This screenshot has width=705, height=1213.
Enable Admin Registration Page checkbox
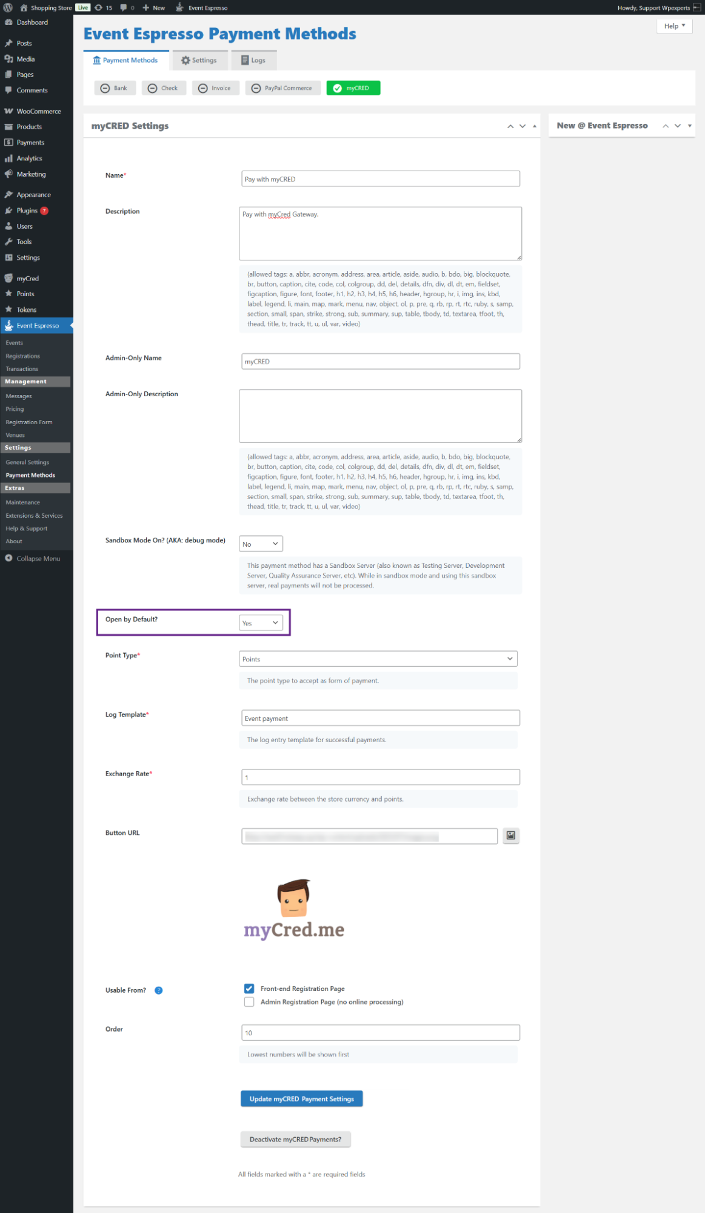pyautogui.click(x=249, y=1002)
